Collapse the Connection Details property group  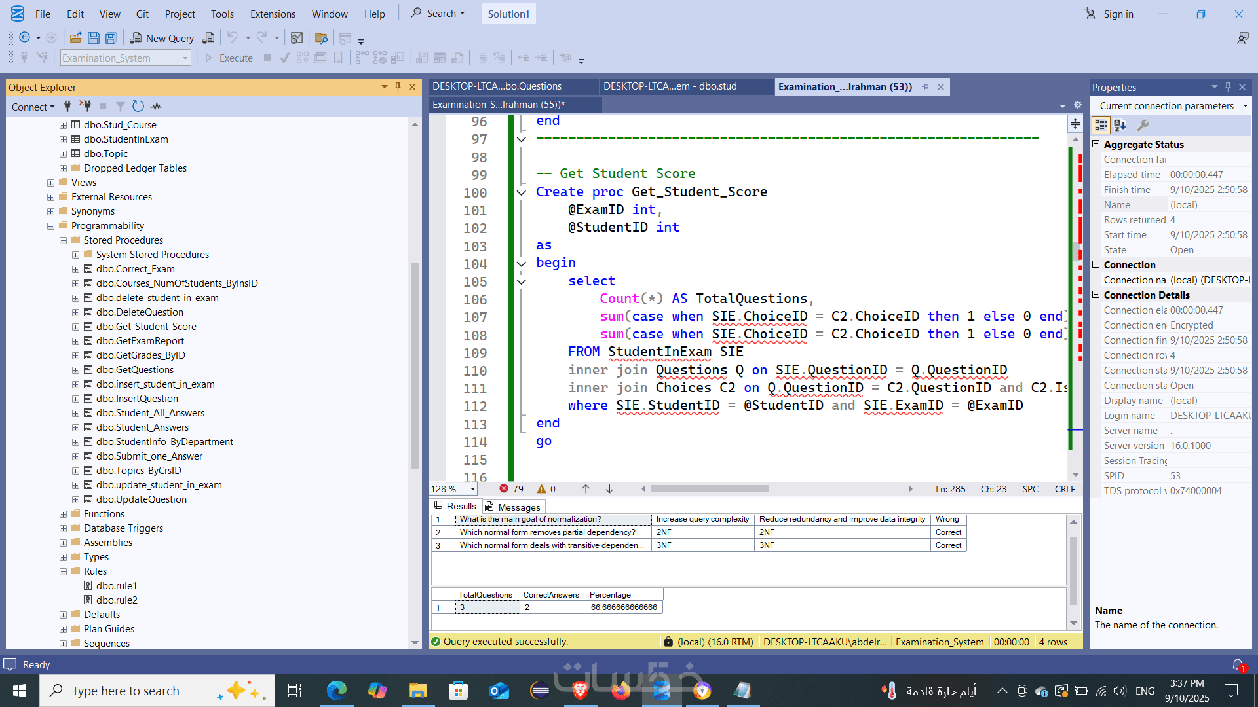tap(1096, 295)
